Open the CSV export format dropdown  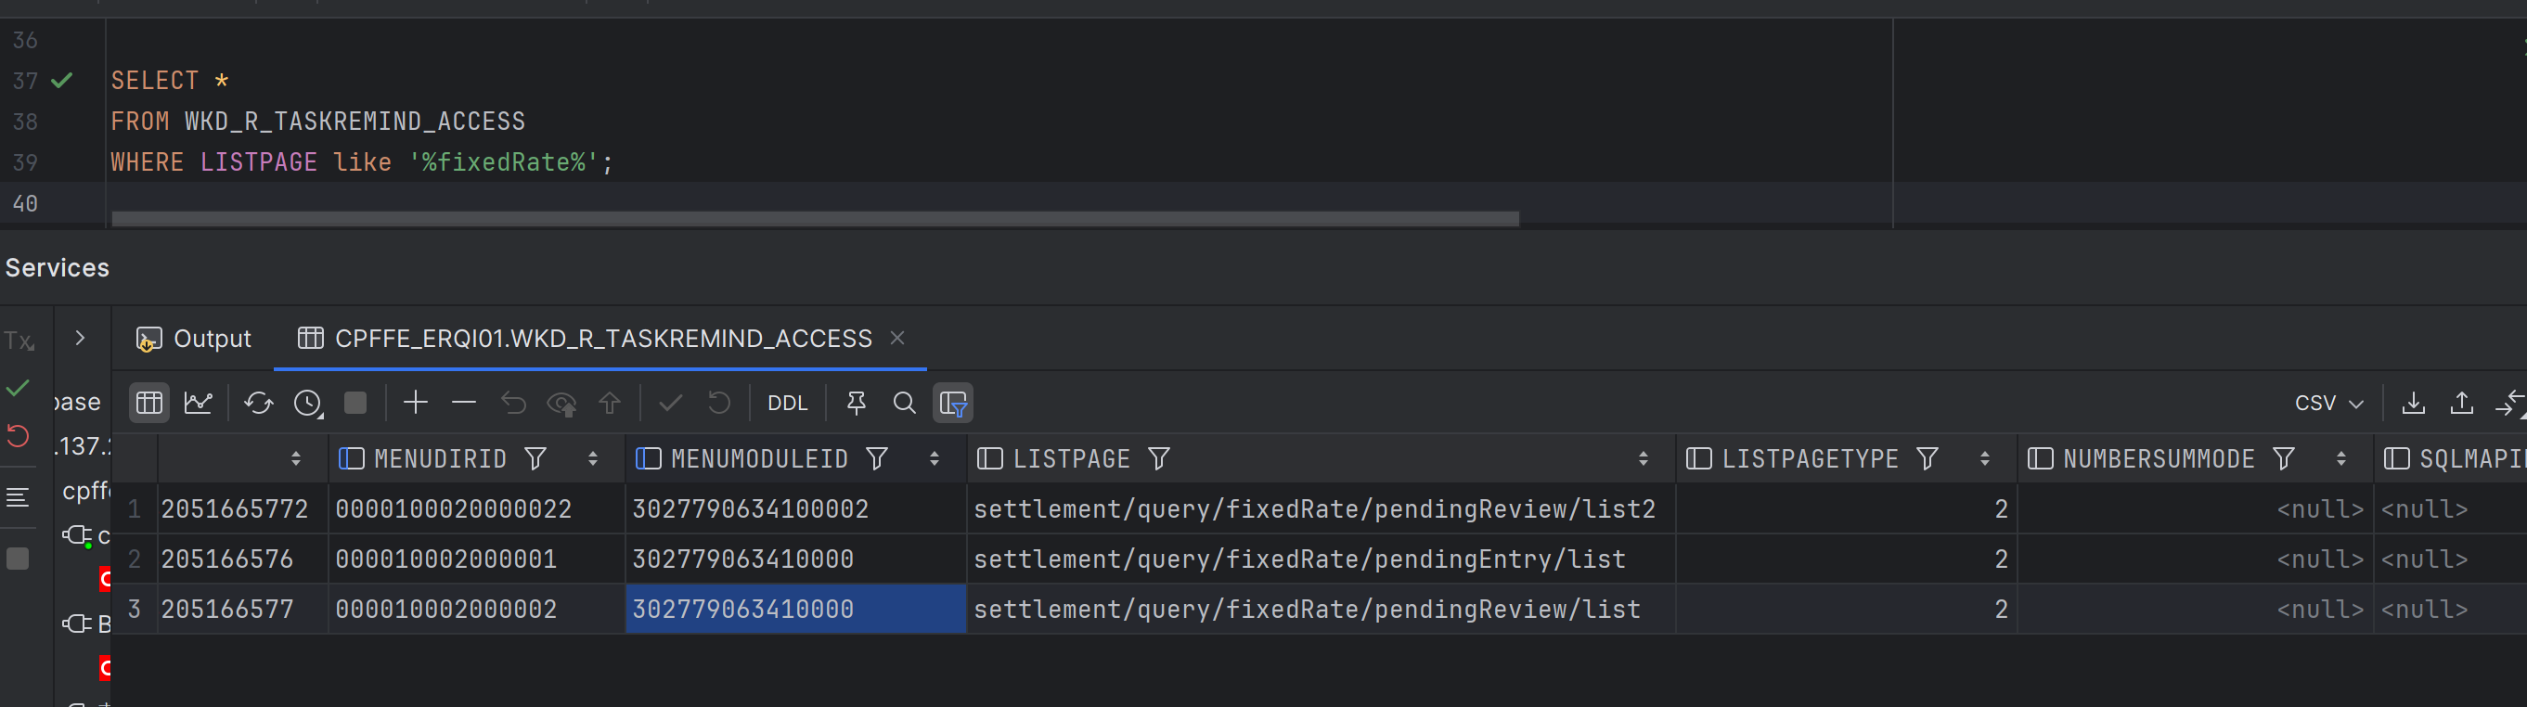2328,403
